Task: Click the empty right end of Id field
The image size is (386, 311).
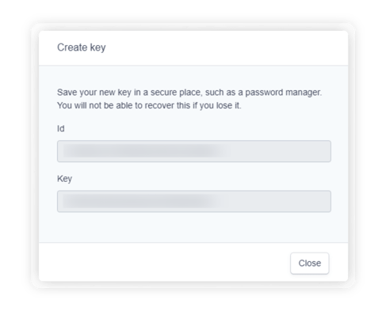Action: point(280,151)
